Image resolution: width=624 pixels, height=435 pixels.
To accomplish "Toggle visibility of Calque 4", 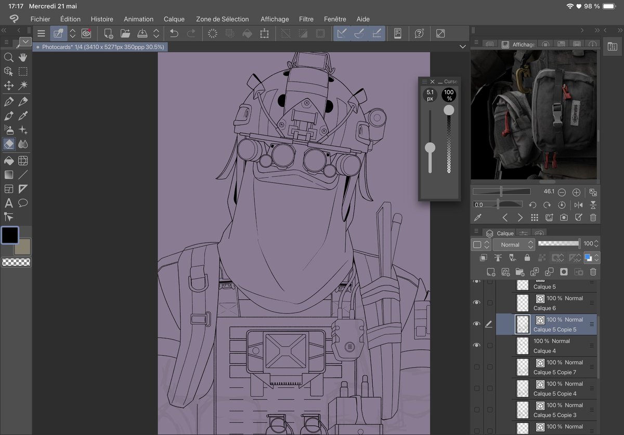I will tap(477, 345).
